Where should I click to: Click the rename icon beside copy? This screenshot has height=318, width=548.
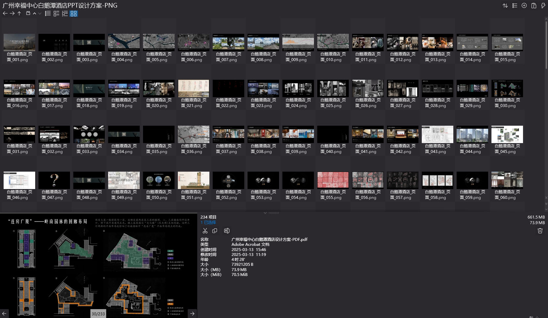pyautogui.click(x=226, y=231)
